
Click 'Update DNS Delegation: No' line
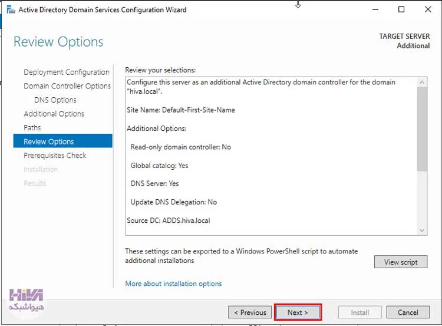tap(174, 202)
